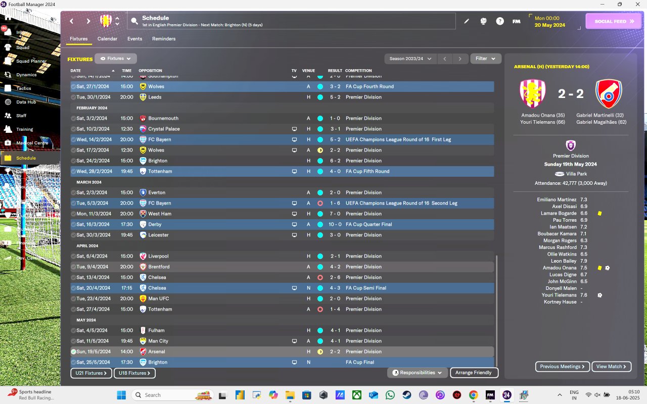The height and width of the screenshot is (404, 647).
Task: Go back using the left arrow
Action: click(72, 21)
